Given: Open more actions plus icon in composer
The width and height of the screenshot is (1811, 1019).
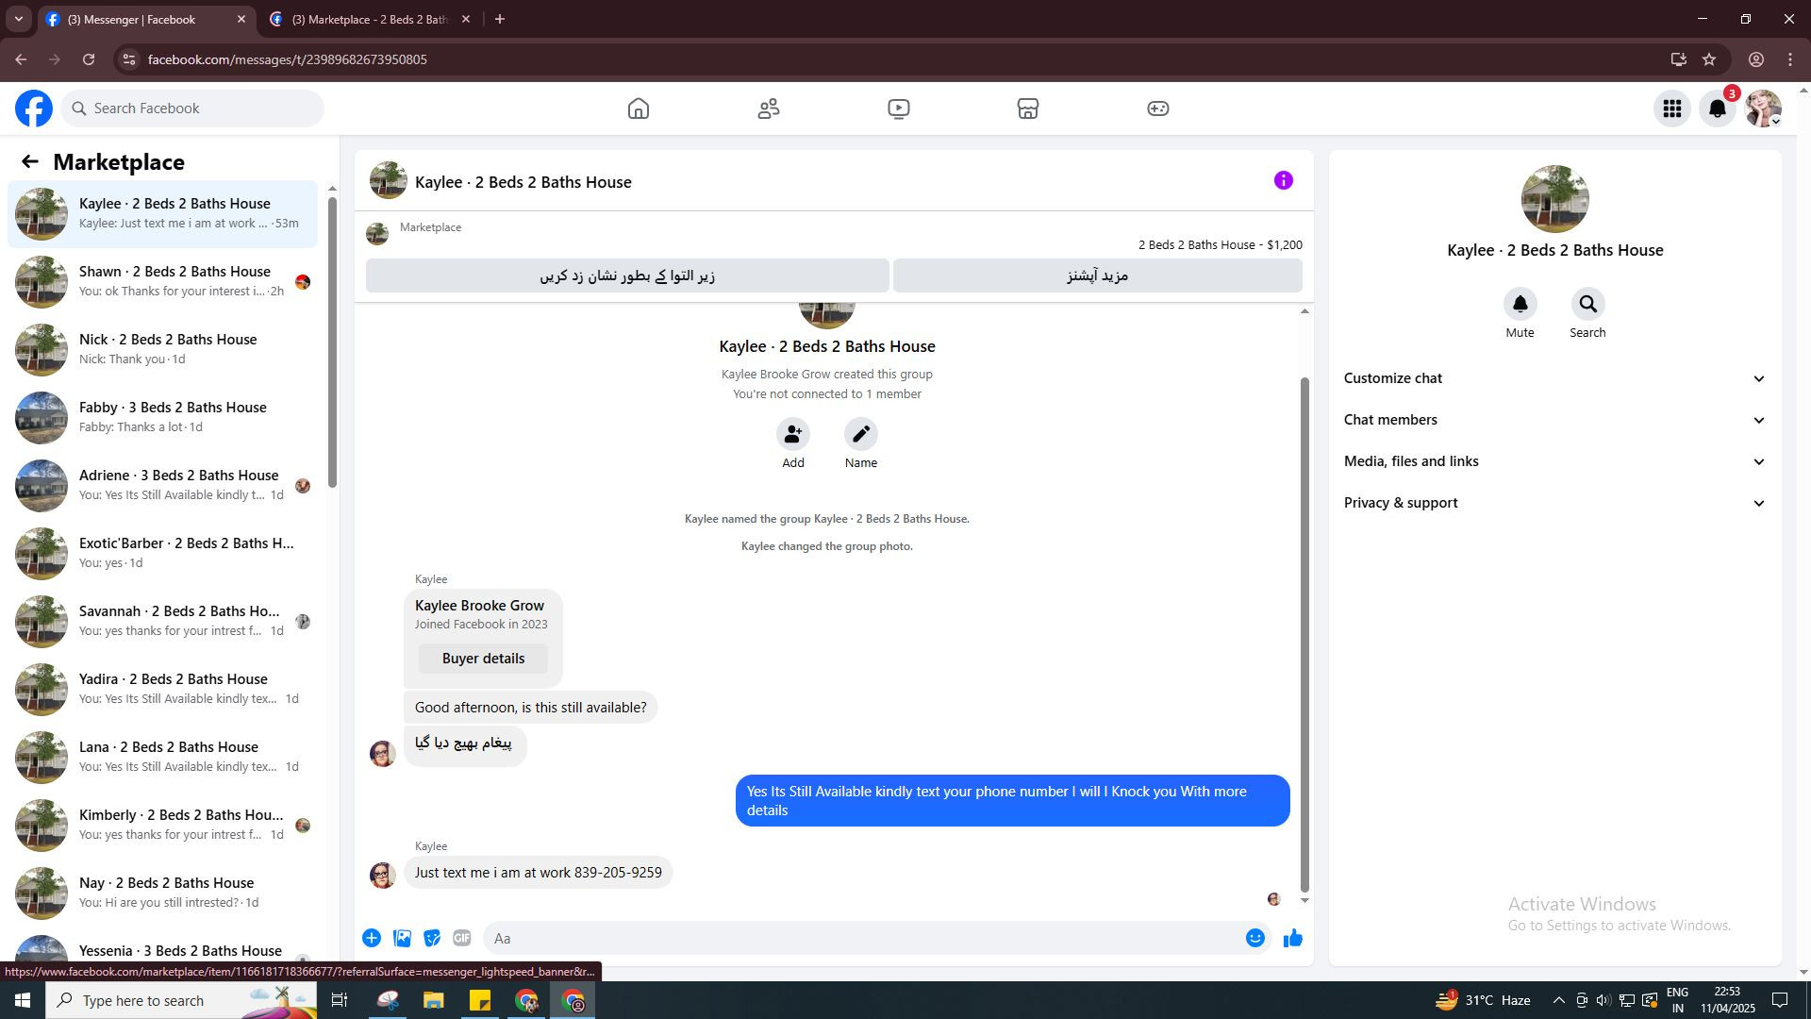Looking at the screenshot, I should coord(372,938).
